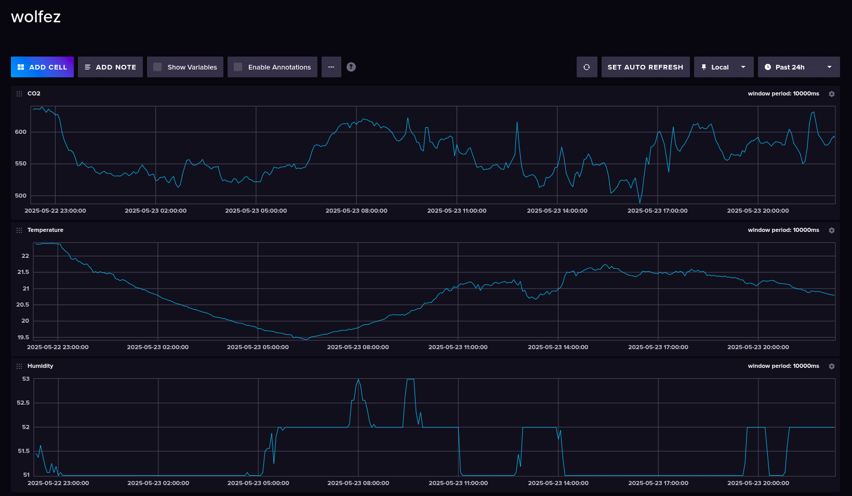
Task: Enable the Show Variables checkbox
Action: click(157, 66)
